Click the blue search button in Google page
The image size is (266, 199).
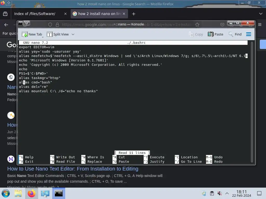[x=263, y=44]
